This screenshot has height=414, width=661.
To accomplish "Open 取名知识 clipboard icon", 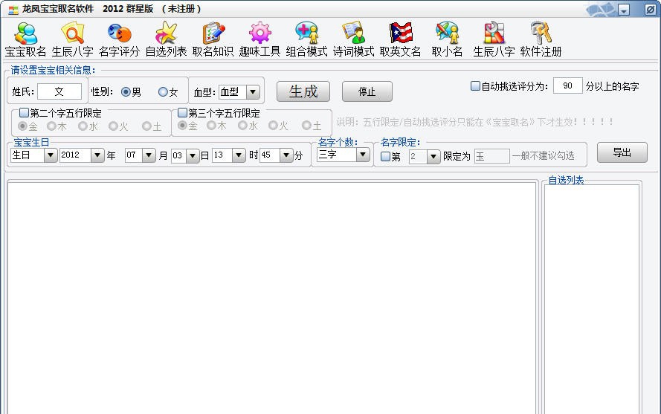I will [213, 39].
